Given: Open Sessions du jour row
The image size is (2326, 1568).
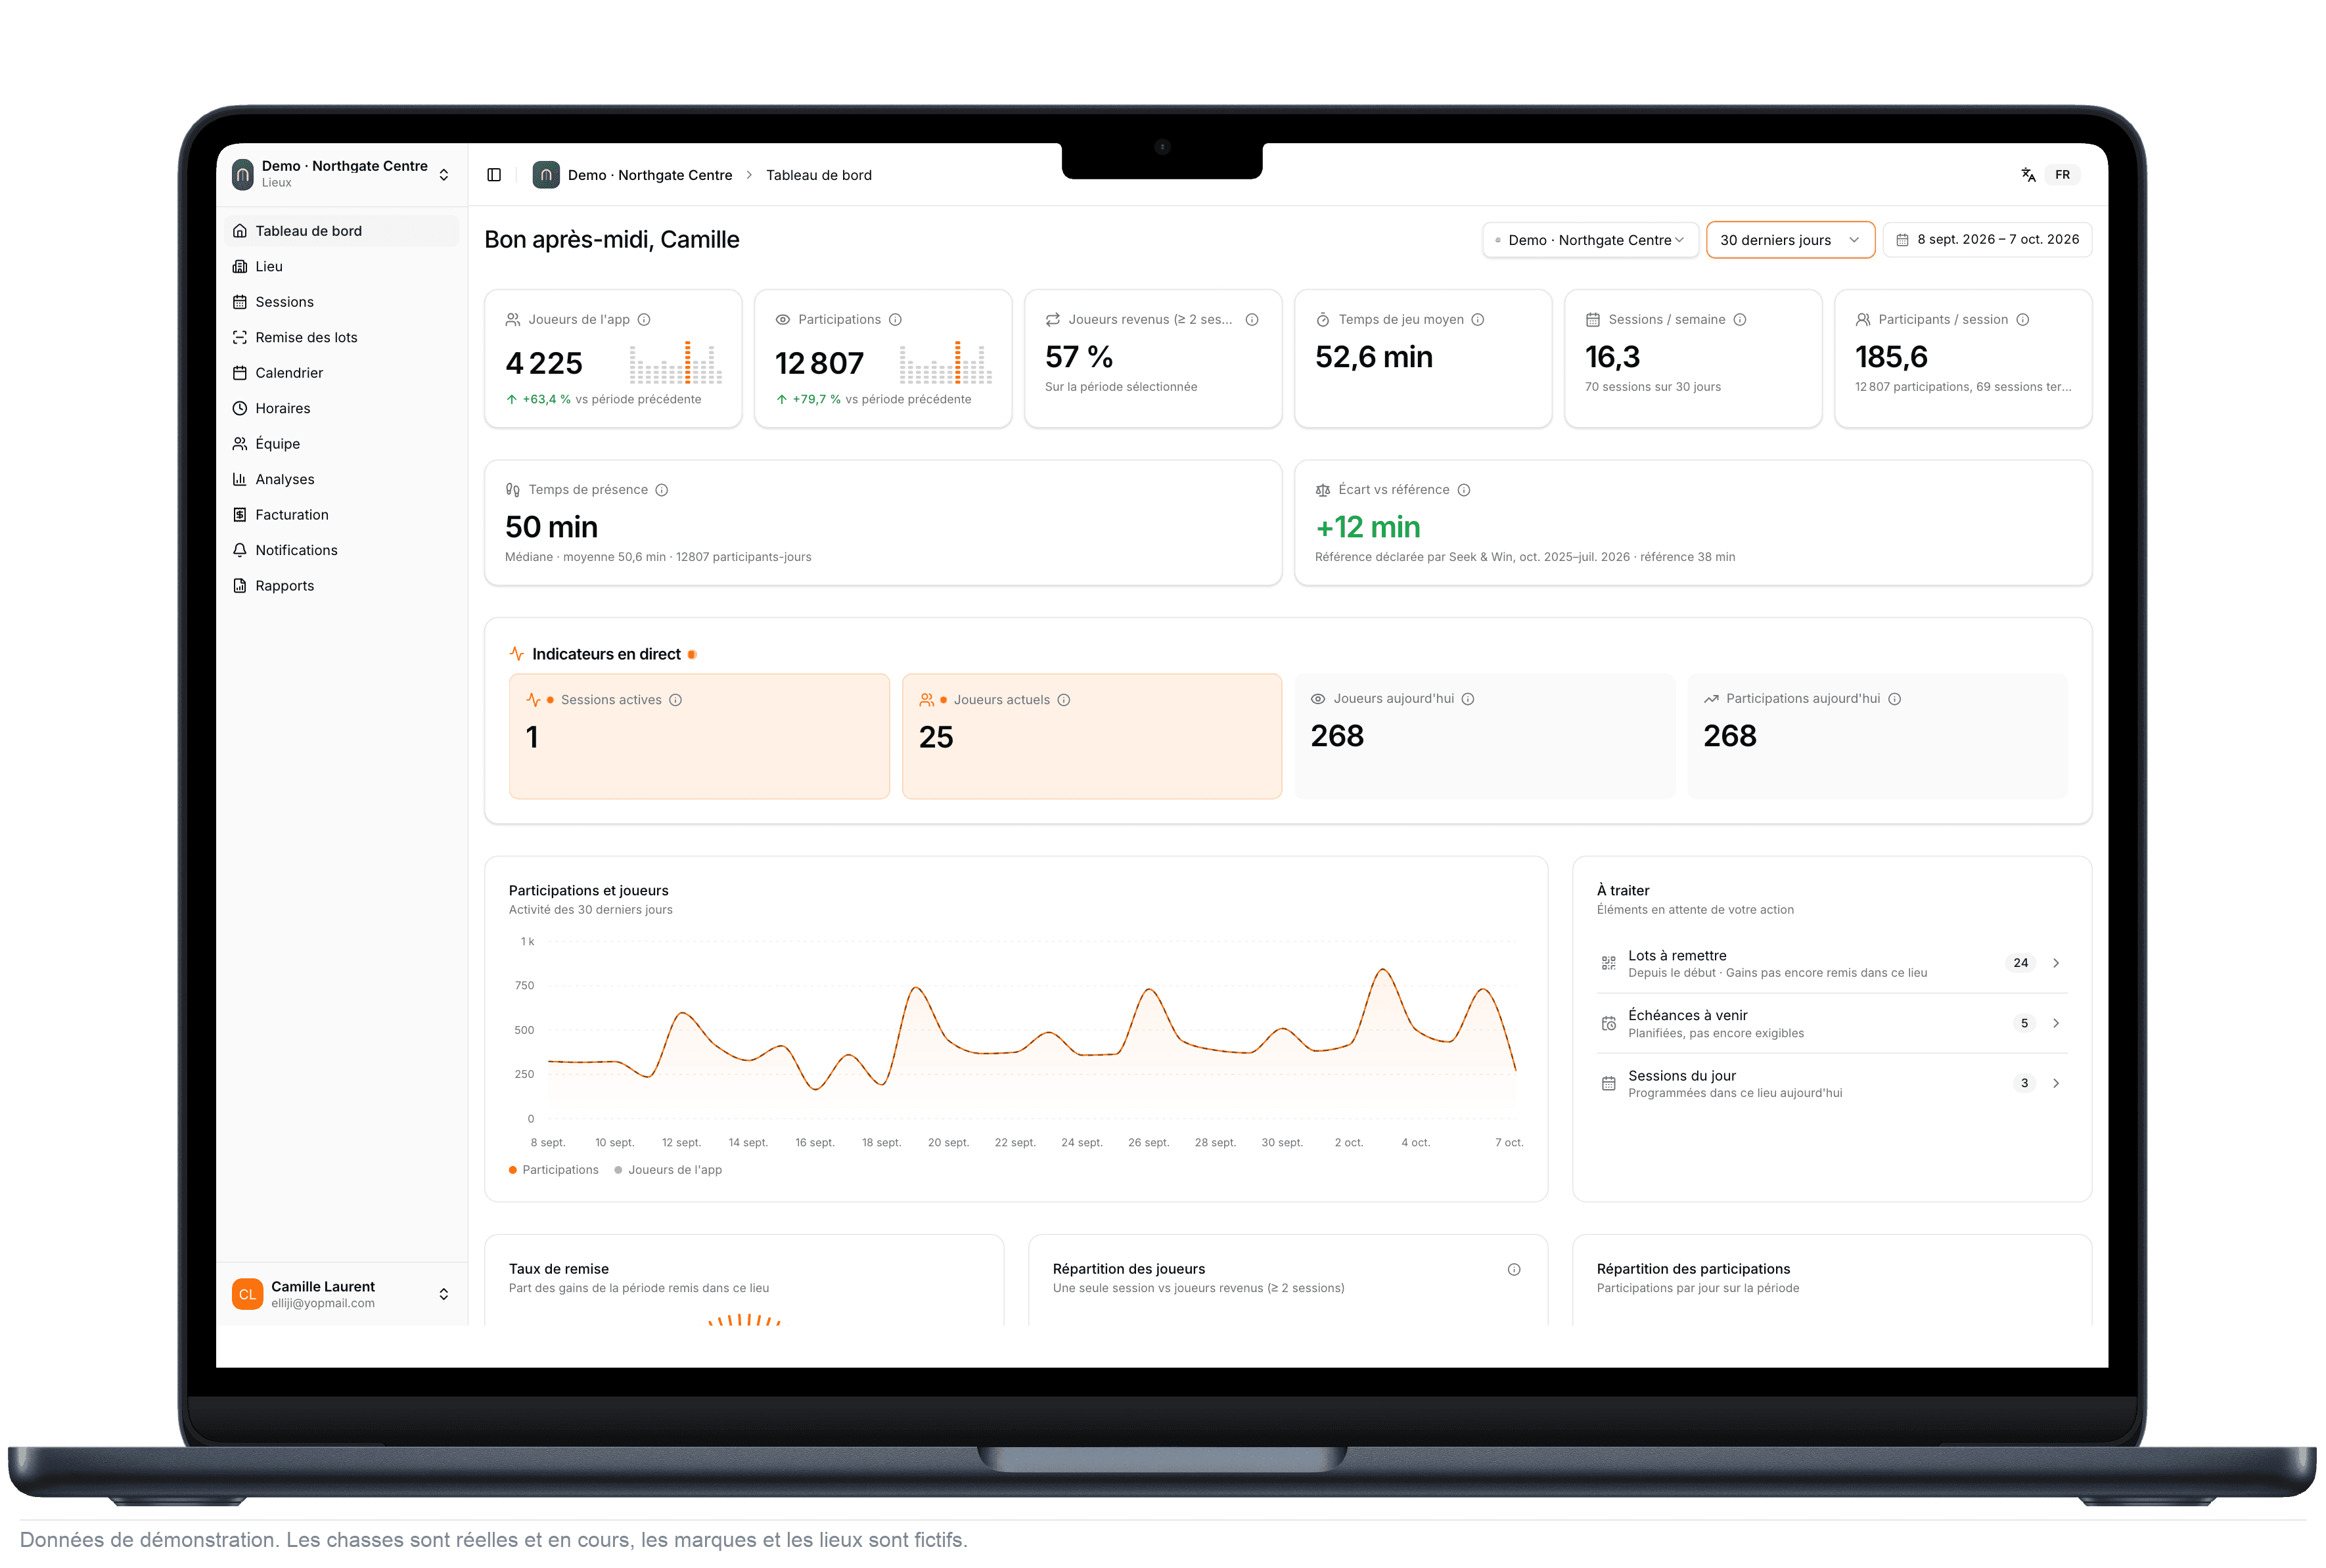Looking at the screenshot, I should pos(1831,1083).
